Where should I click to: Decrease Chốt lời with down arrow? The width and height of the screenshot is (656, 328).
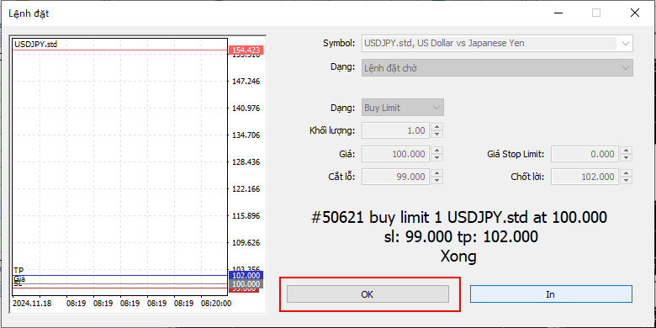(626, 181)
